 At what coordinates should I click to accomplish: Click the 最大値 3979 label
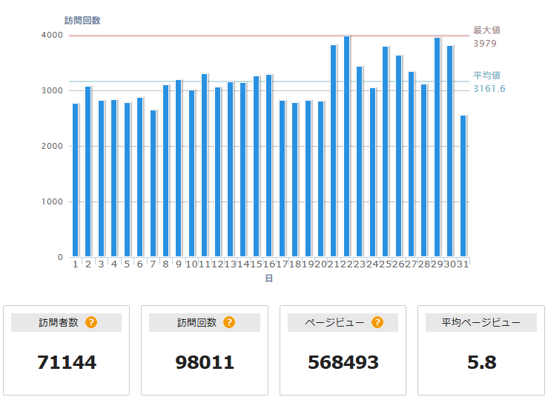pos(487,36)
